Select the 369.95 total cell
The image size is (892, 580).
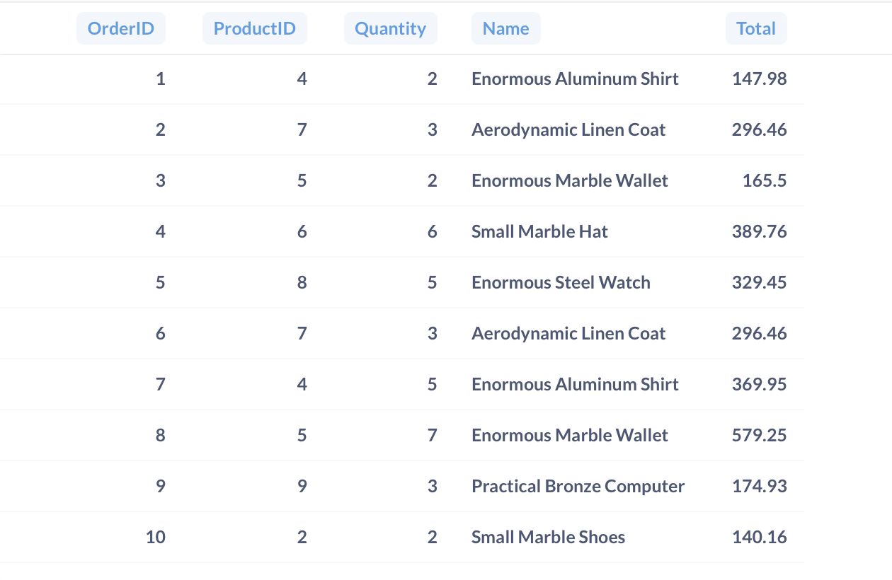[759, 385]
